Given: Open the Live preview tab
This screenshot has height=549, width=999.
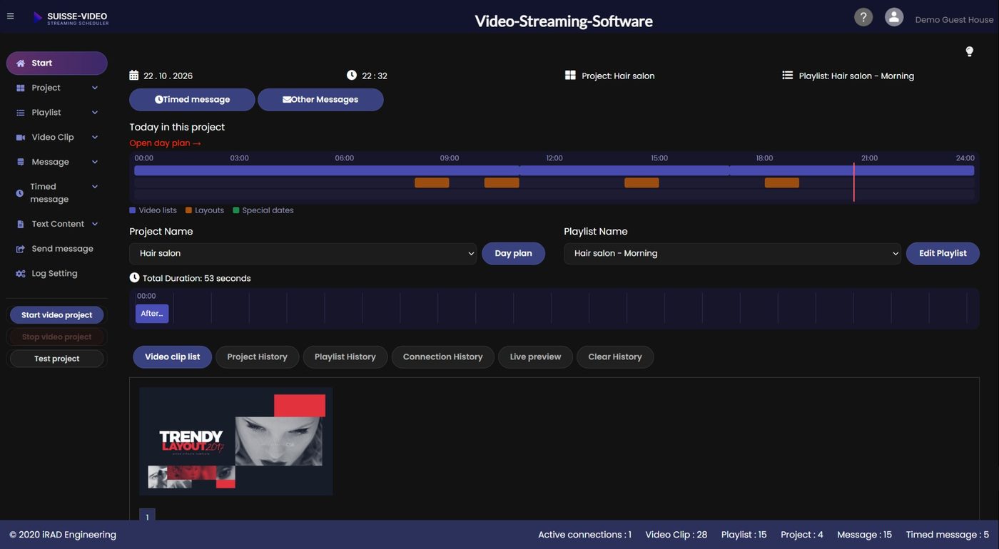Looking at the screenshot, I should coord(535,357).
